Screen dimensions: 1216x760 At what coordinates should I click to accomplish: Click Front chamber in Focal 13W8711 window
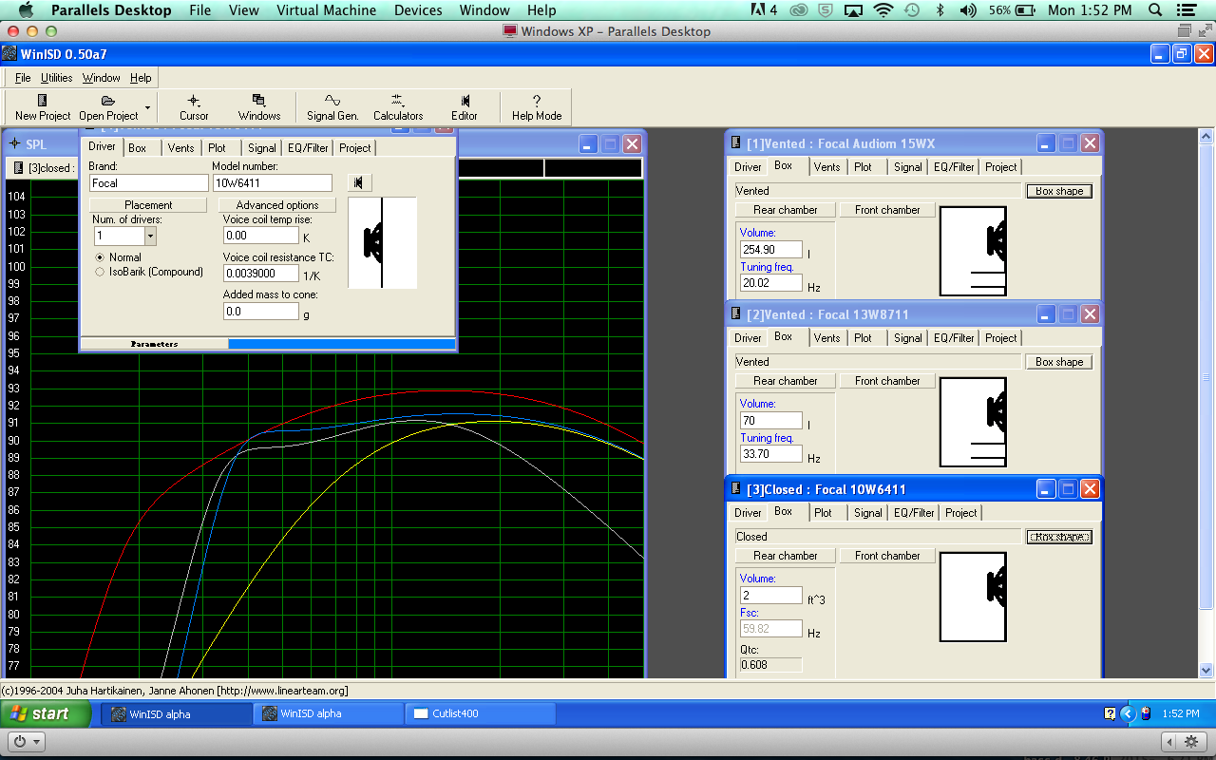pyautogui.click(x=887, y=381)
